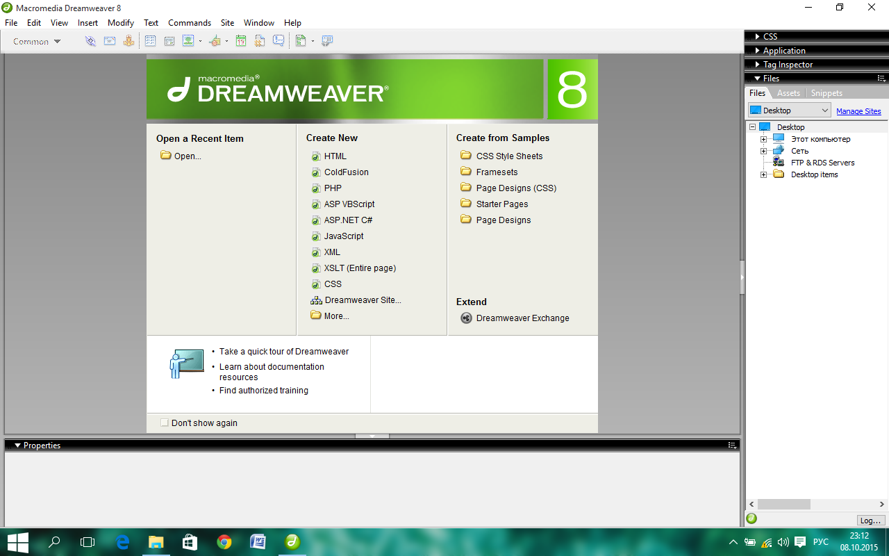Click the Insert Date calendar icon
889x556 pixels.
241,41
